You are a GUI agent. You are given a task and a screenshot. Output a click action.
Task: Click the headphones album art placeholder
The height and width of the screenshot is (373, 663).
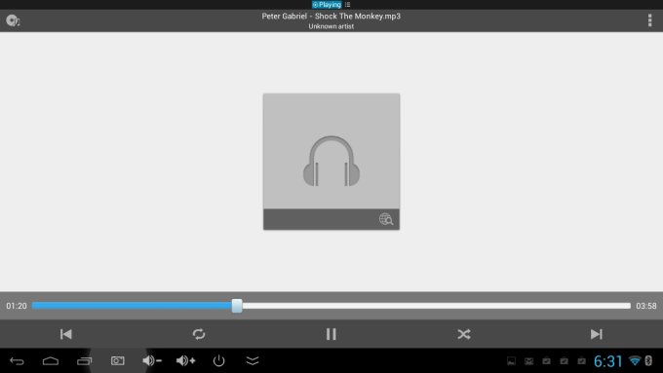pyautogui.click(x=331, y=161)
